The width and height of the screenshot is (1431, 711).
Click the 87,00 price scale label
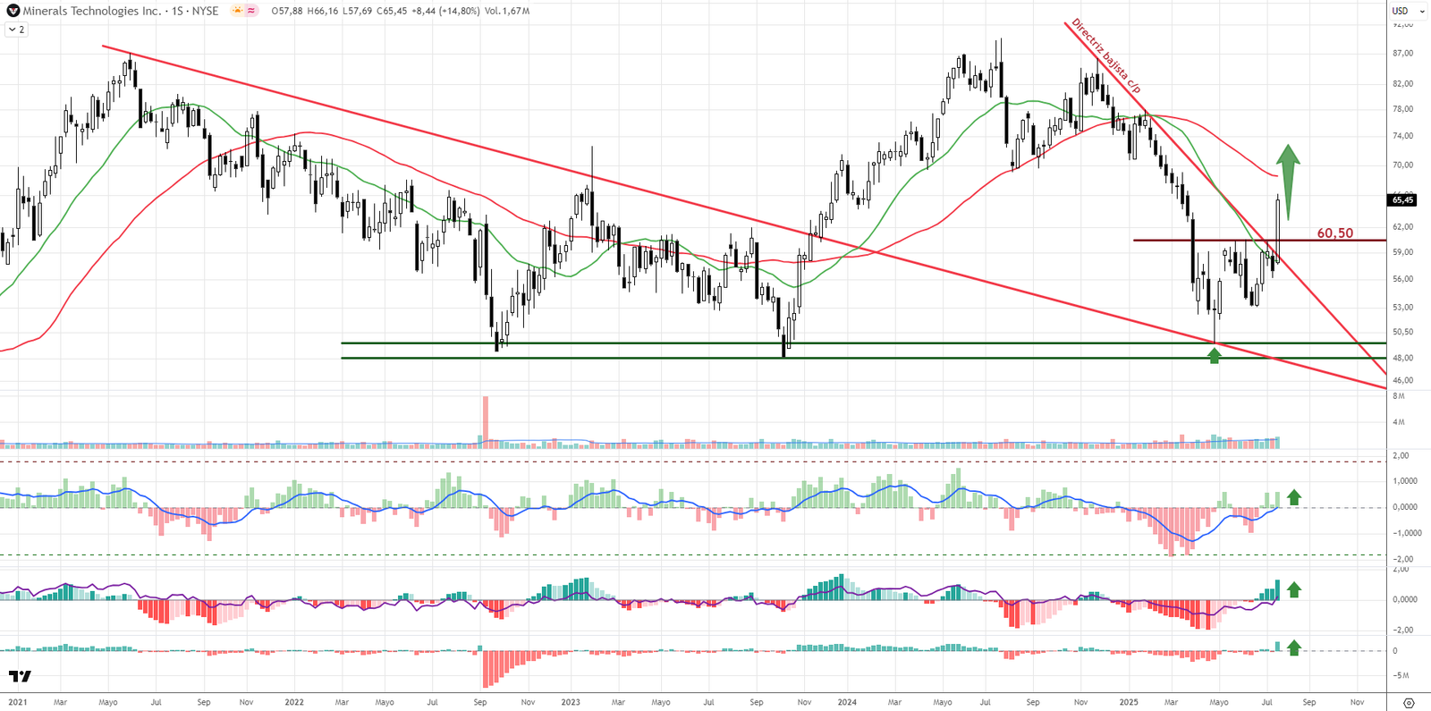pyautogui.click(x=1402, y=54)
